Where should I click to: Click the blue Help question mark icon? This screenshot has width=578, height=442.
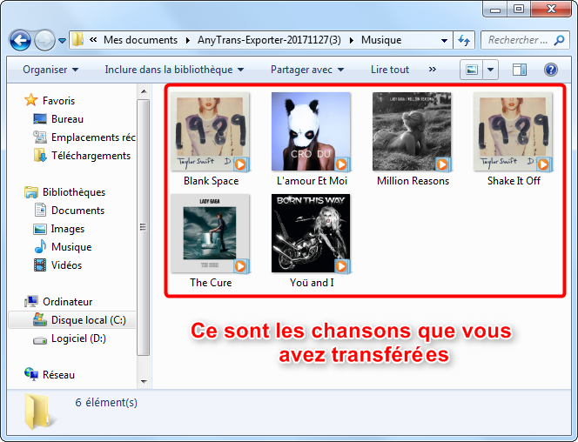[x=551, y=70]
